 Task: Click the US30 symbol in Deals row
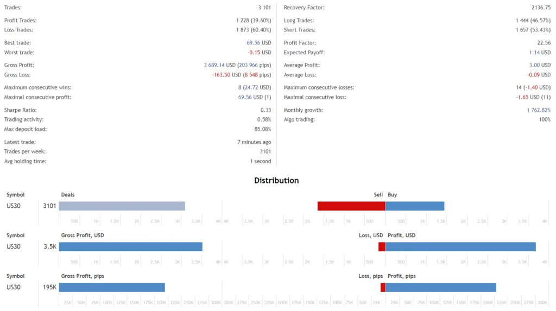point(14,206)
